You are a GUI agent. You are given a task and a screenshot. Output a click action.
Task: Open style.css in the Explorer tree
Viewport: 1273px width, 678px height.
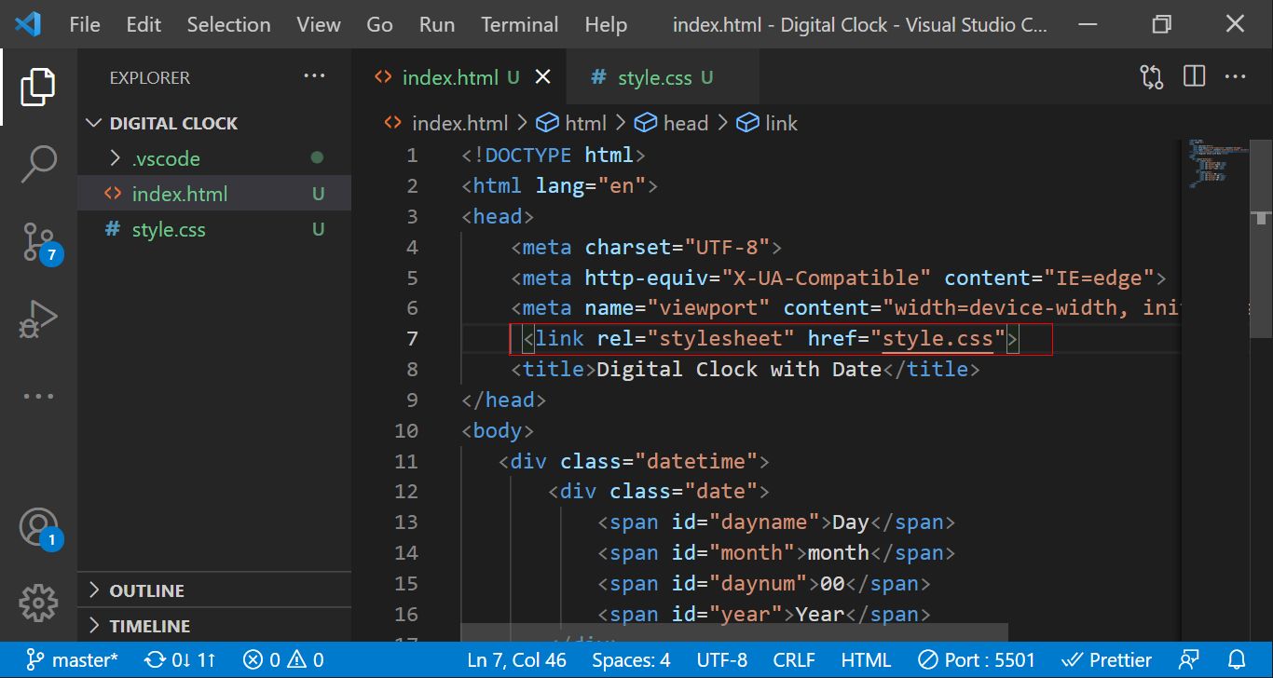(214, 229)
